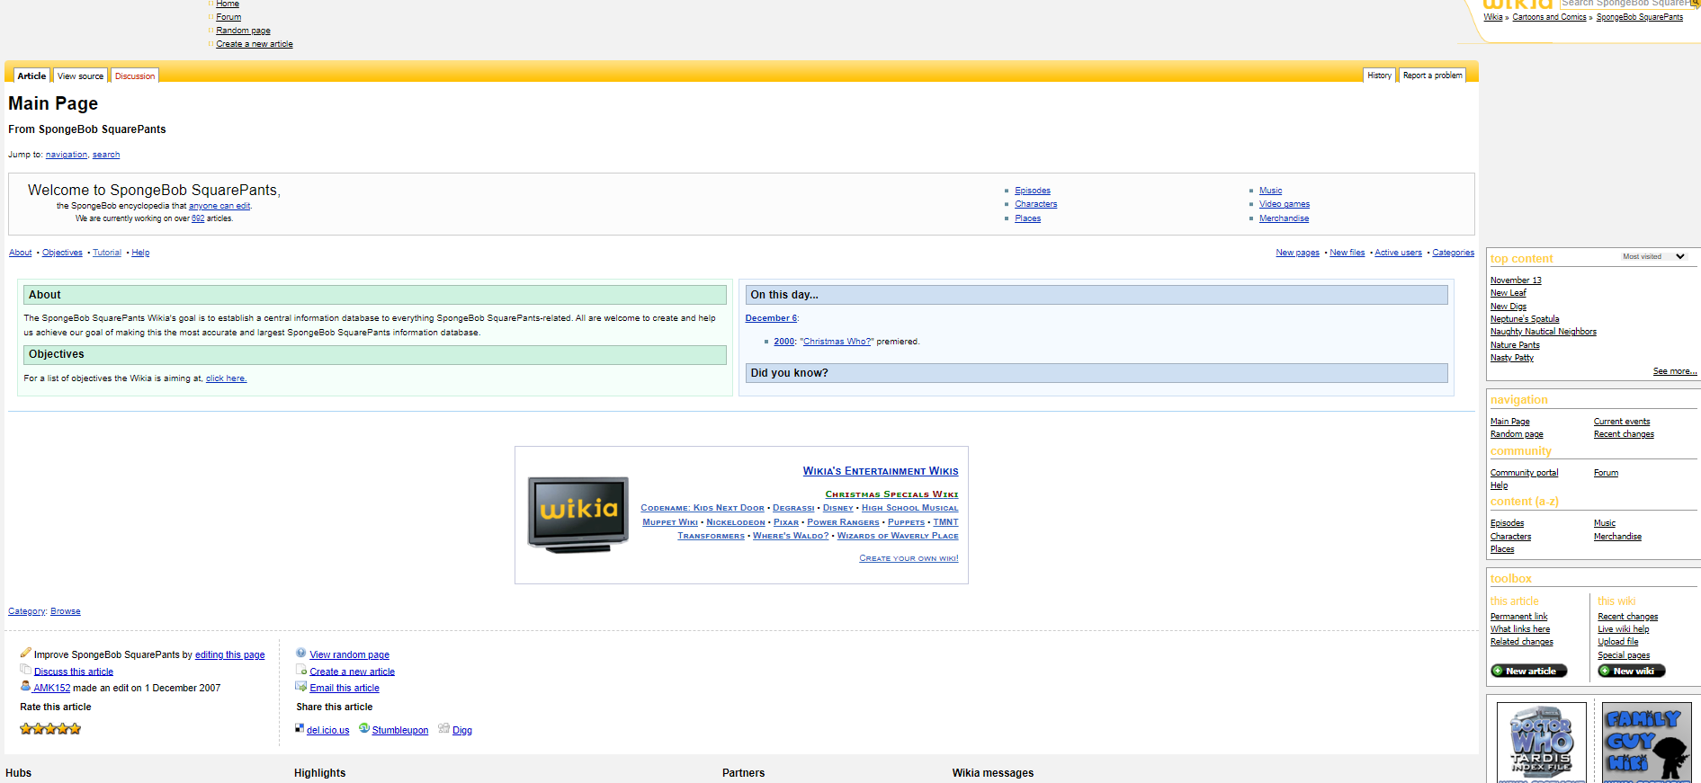Open the Merchandise link in welcome box
Viewport: 1701px width, 783px height.
tap(1285, 218)
